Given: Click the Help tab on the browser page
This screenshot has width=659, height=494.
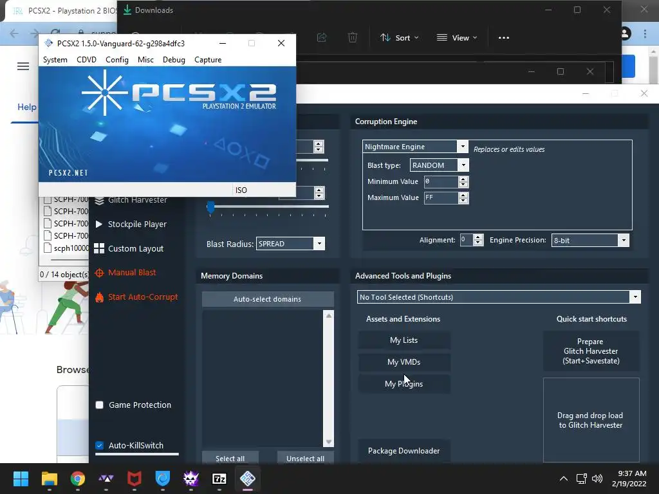Looking at the screenshot, I should (26, 107).
